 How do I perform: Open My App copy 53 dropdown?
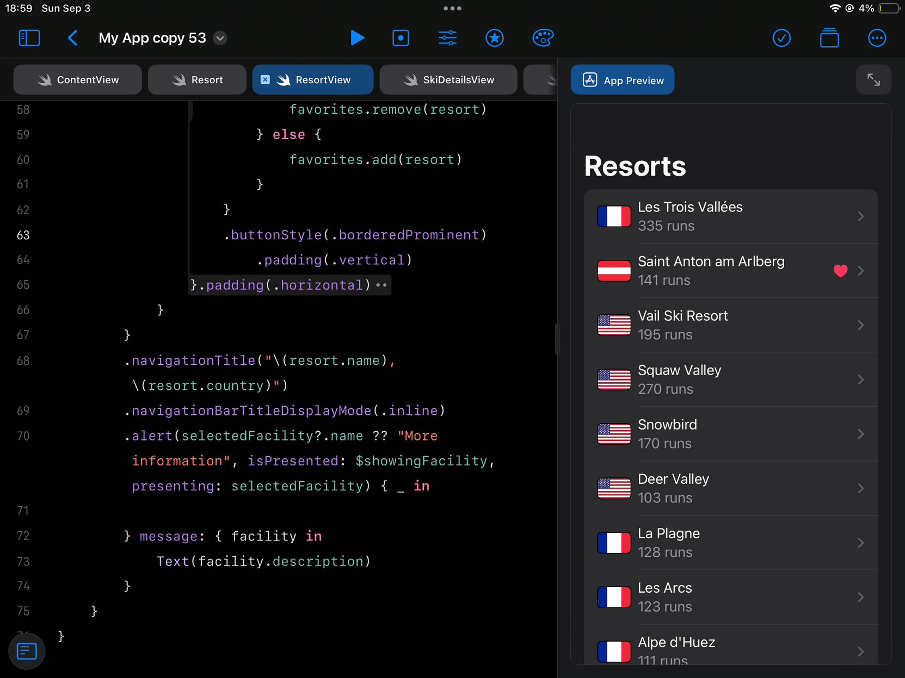click(x=220, y=38)
